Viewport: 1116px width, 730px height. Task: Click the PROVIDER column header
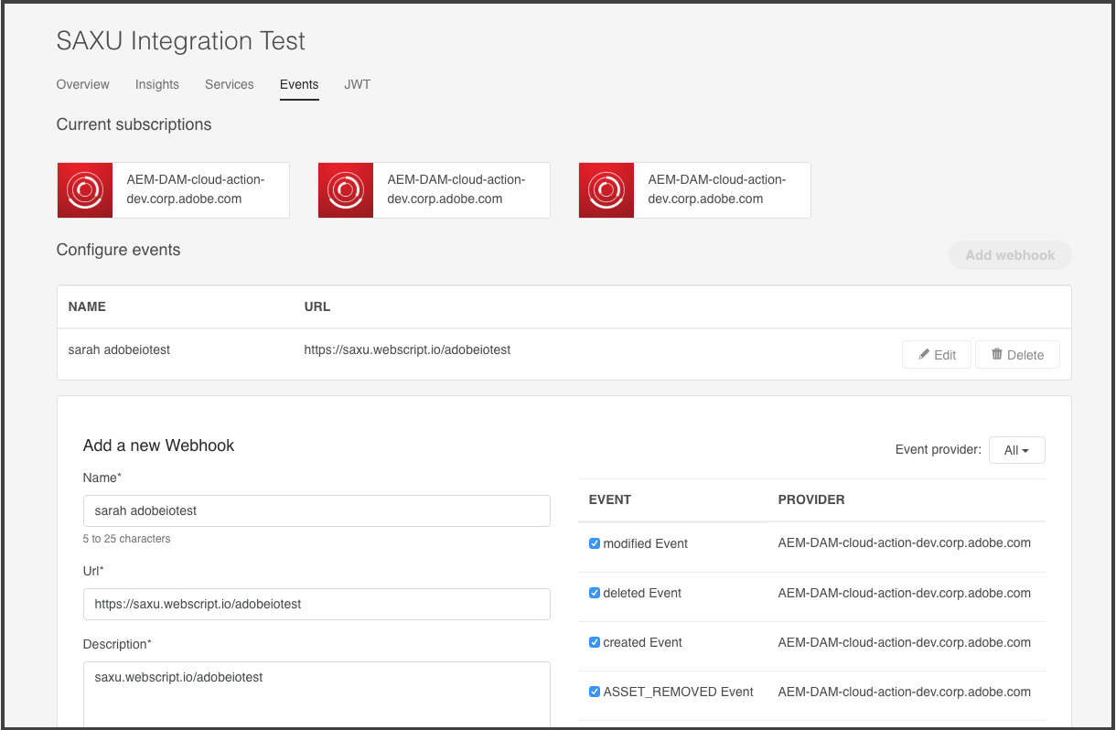[811, 499]
